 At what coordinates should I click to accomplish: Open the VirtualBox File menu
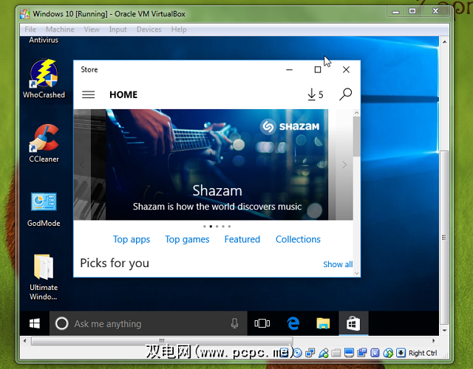pos(30,30)
